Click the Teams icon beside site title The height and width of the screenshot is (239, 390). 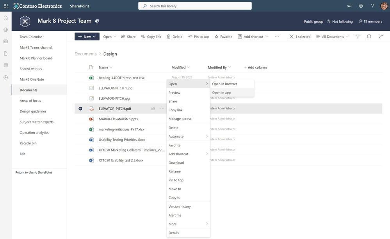coord(97,21)
